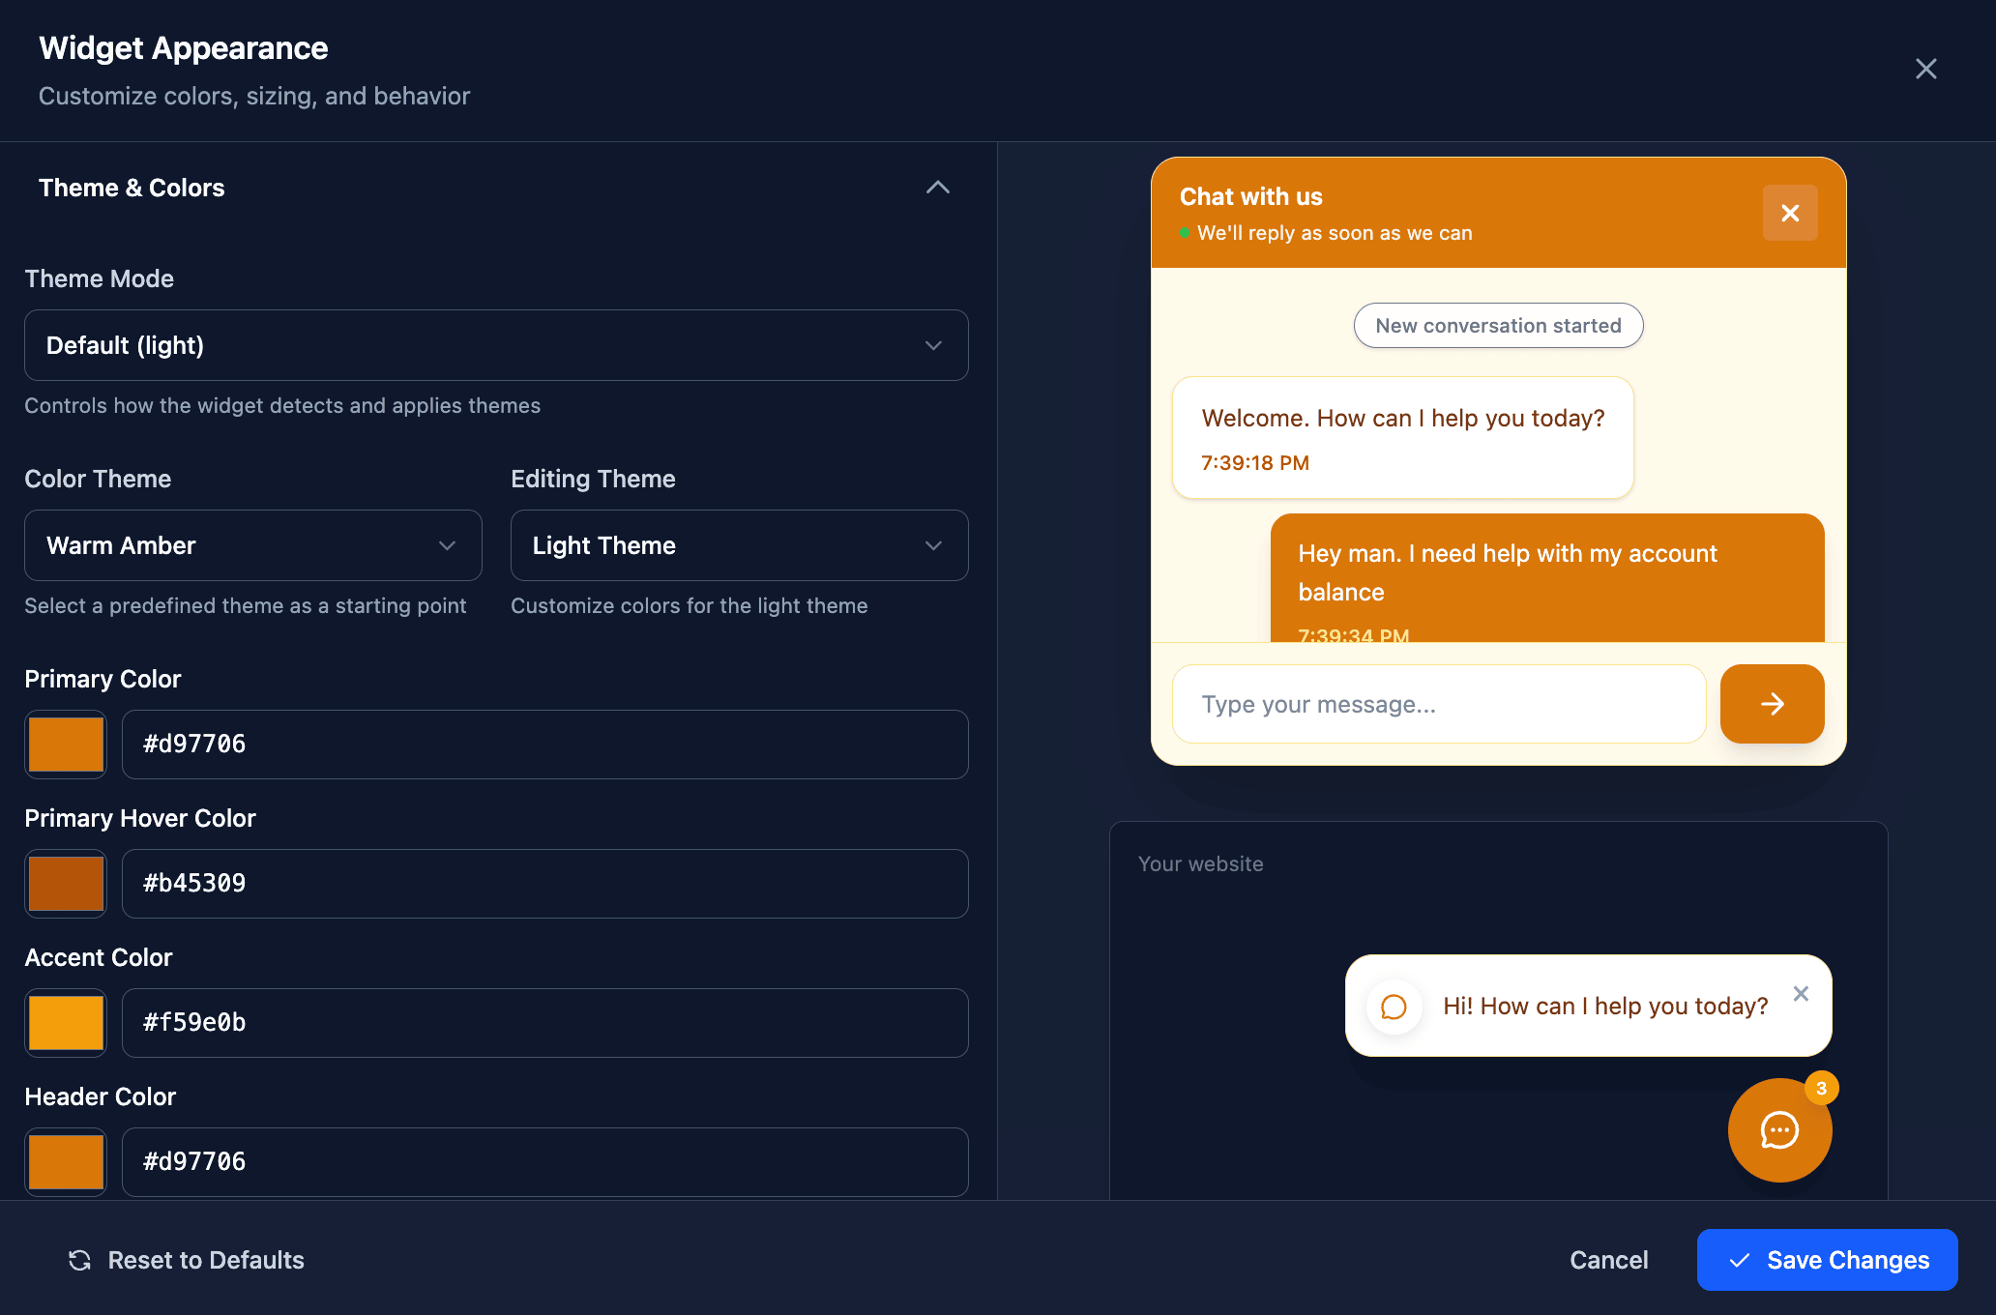Close the Widget Appearance dialog
The image size is (1996, 1315).
pos(1925,69)
